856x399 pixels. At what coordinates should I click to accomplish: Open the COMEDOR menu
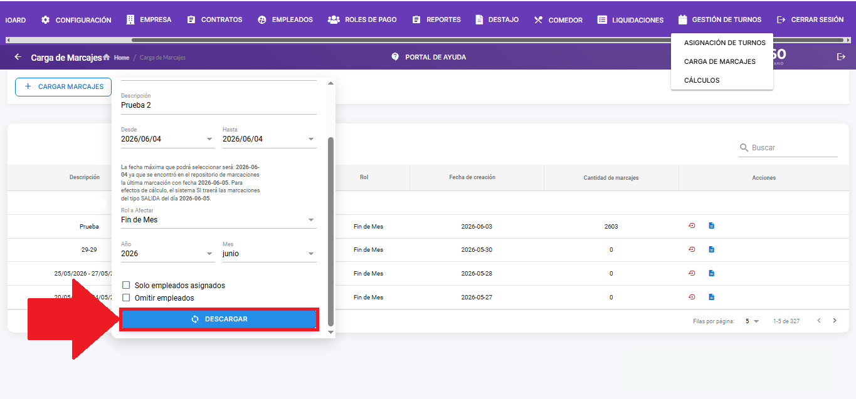[558, 19]
